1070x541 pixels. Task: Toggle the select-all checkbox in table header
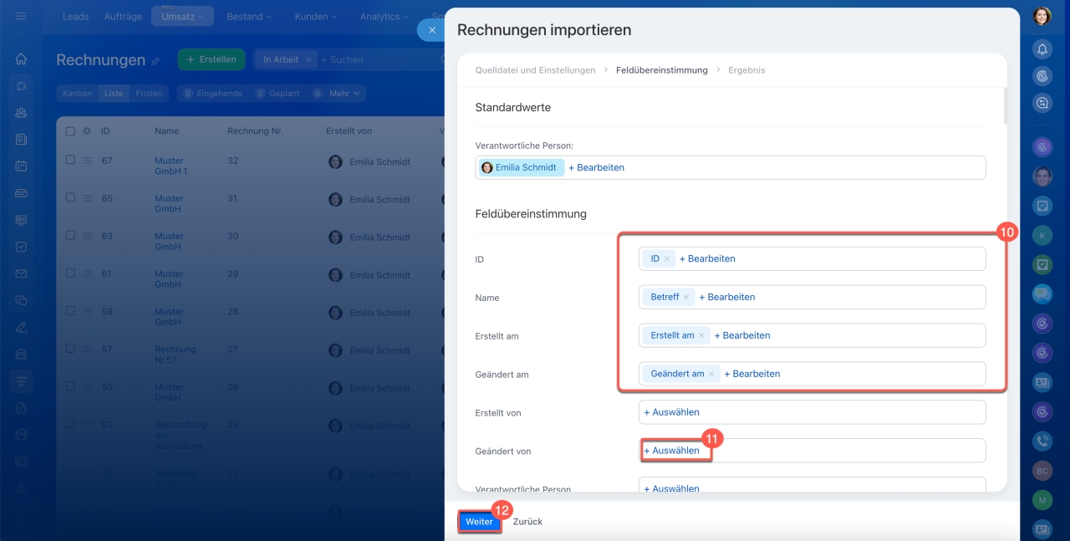click(x=70, y=131)
